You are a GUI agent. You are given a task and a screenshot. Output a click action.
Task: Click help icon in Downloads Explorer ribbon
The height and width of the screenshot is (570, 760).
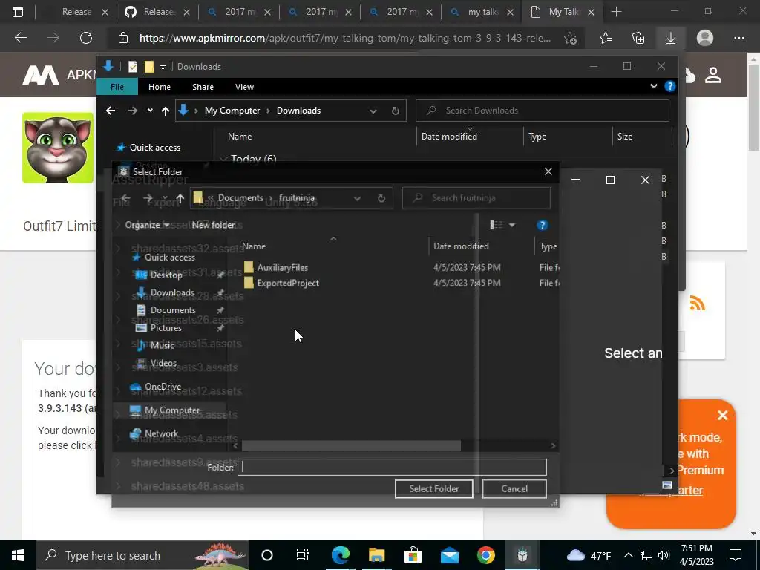point(670,86)
